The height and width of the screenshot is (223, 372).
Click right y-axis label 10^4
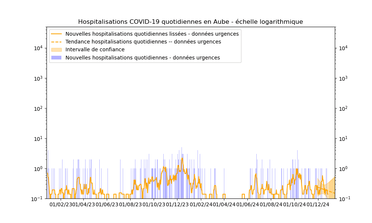point(343,48)
